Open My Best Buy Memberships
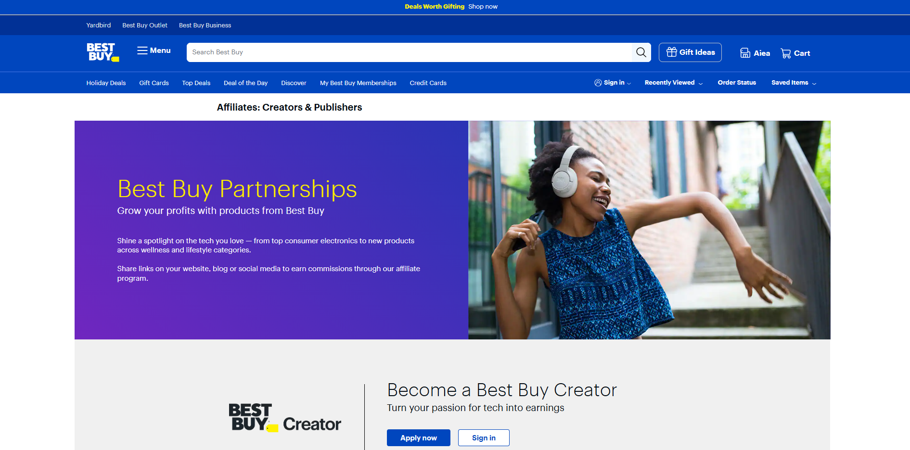The width and height of the screenshot is (910, 450). pos(358,83)
